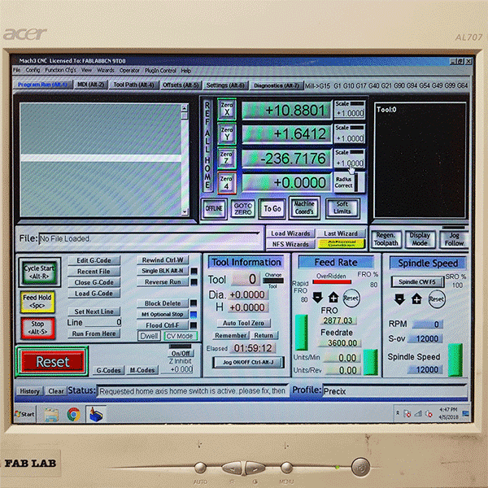Toggle M1 Optional Stop
Image resolution: width=488 pixels, height=488 pixels.
click(x=163, y=314)
